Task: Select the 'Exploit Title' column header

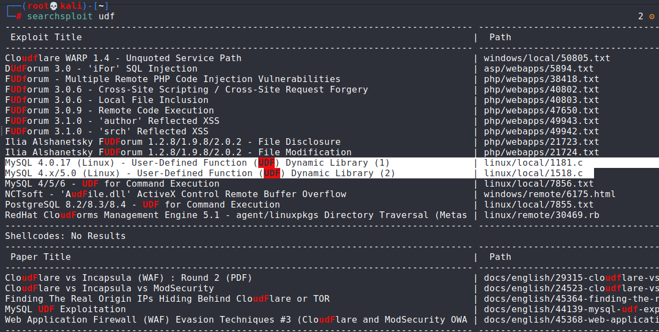Action: (x=46, y=37)
